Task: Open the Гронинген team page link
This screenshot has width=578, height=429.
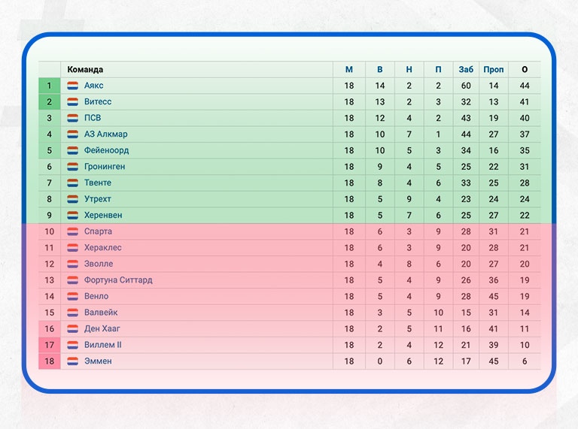Action: point(105,167)
